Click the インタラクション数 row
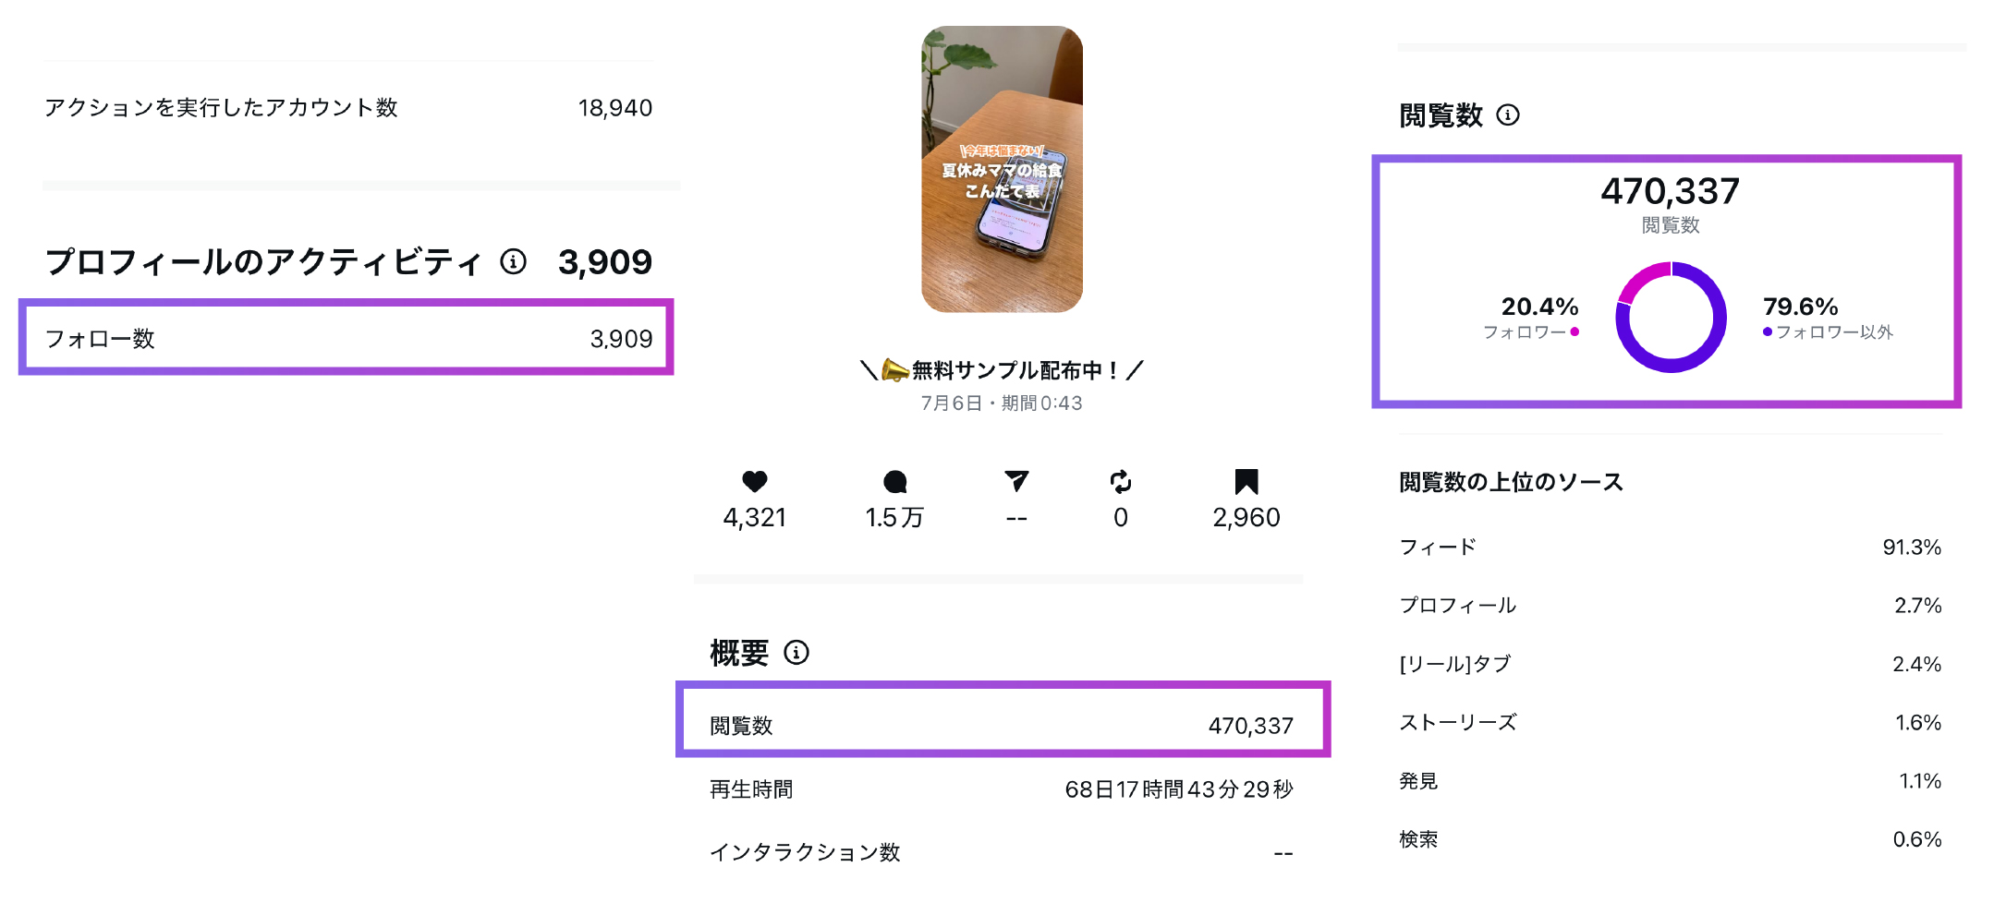Viewport: 2006px width, 903px height. pyautogui.click(x=1002, y=852)
